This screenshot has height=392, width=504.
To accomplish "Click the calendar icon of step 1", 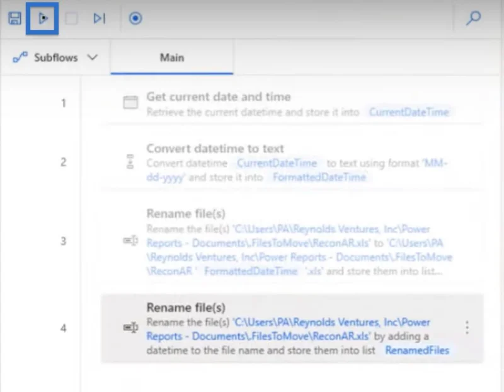I will [x=130, y=103].
